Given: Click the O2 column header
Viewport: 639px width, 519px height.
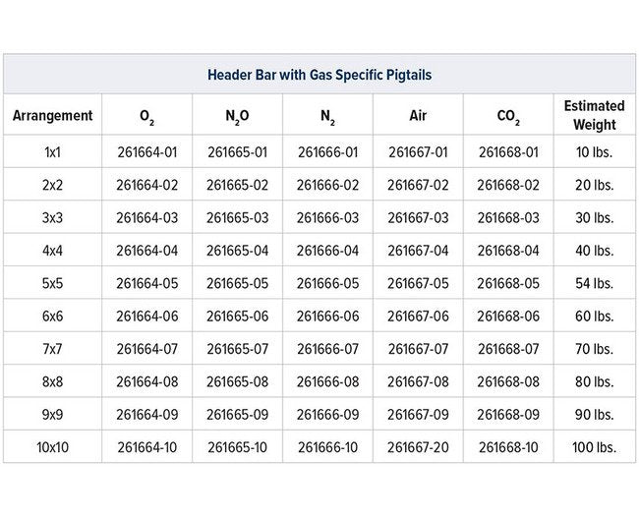Looking at the screenshot, I should pyautogui.click(x=146, y=116).
